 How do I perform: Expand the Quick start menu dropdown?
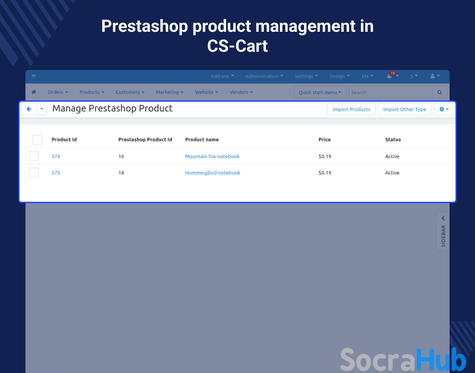[320, 92]
